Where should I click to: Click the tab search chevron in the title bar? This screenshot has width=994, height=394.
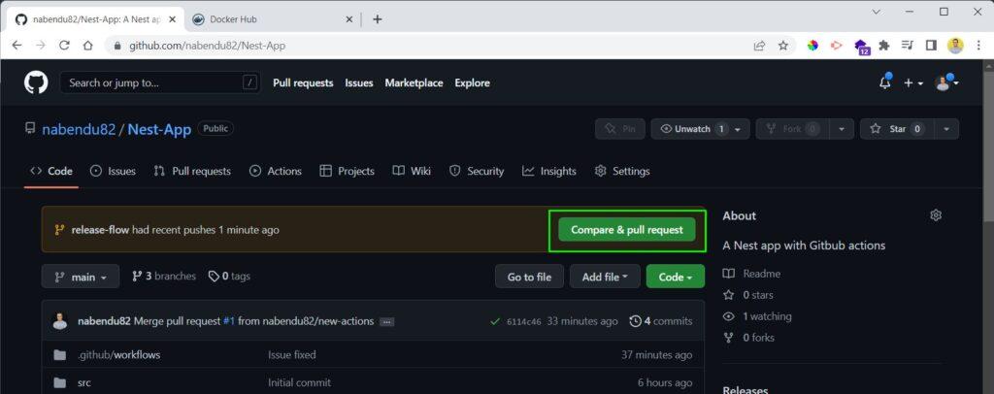click(x=877, y=12)
